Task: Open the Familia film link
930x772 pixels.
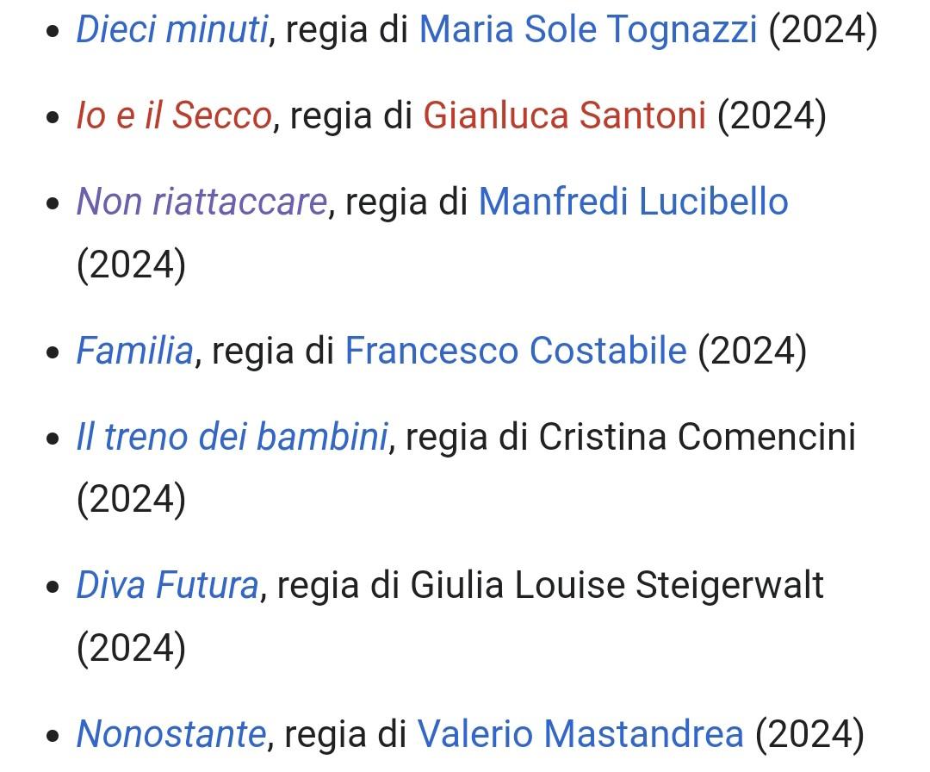Action: (134, 350)
